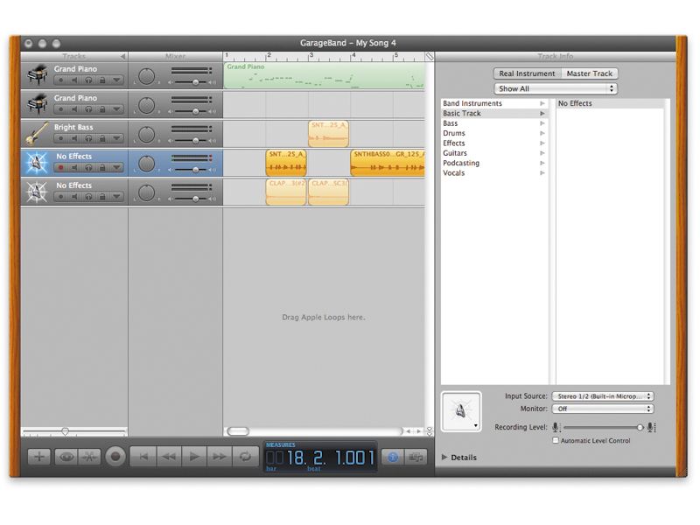700x525 pixels.
Task: Expand the Details disclosure triangle
Action: [x=444, y=457]
